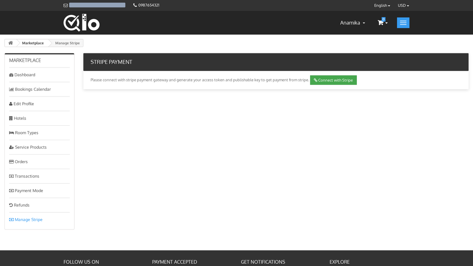Open Service Products

(28, 148)
